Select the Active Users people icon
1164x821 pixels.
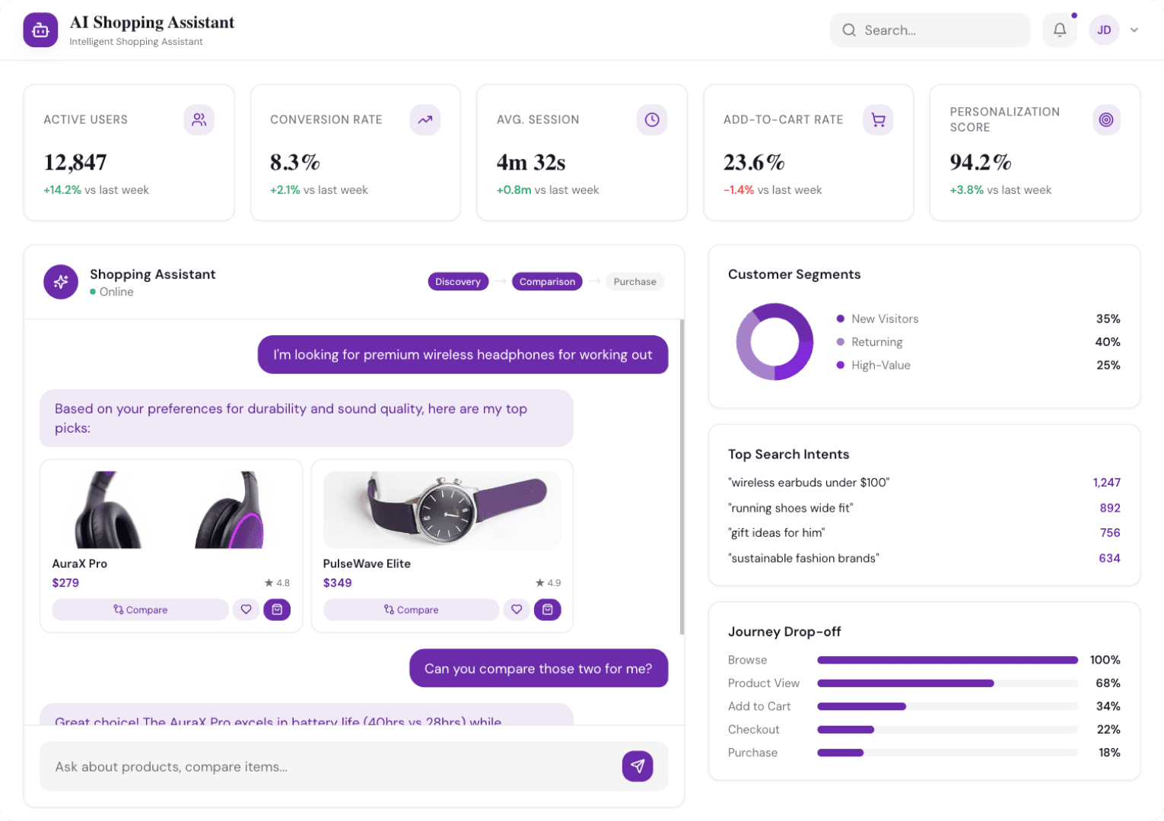tap(199, 119)
